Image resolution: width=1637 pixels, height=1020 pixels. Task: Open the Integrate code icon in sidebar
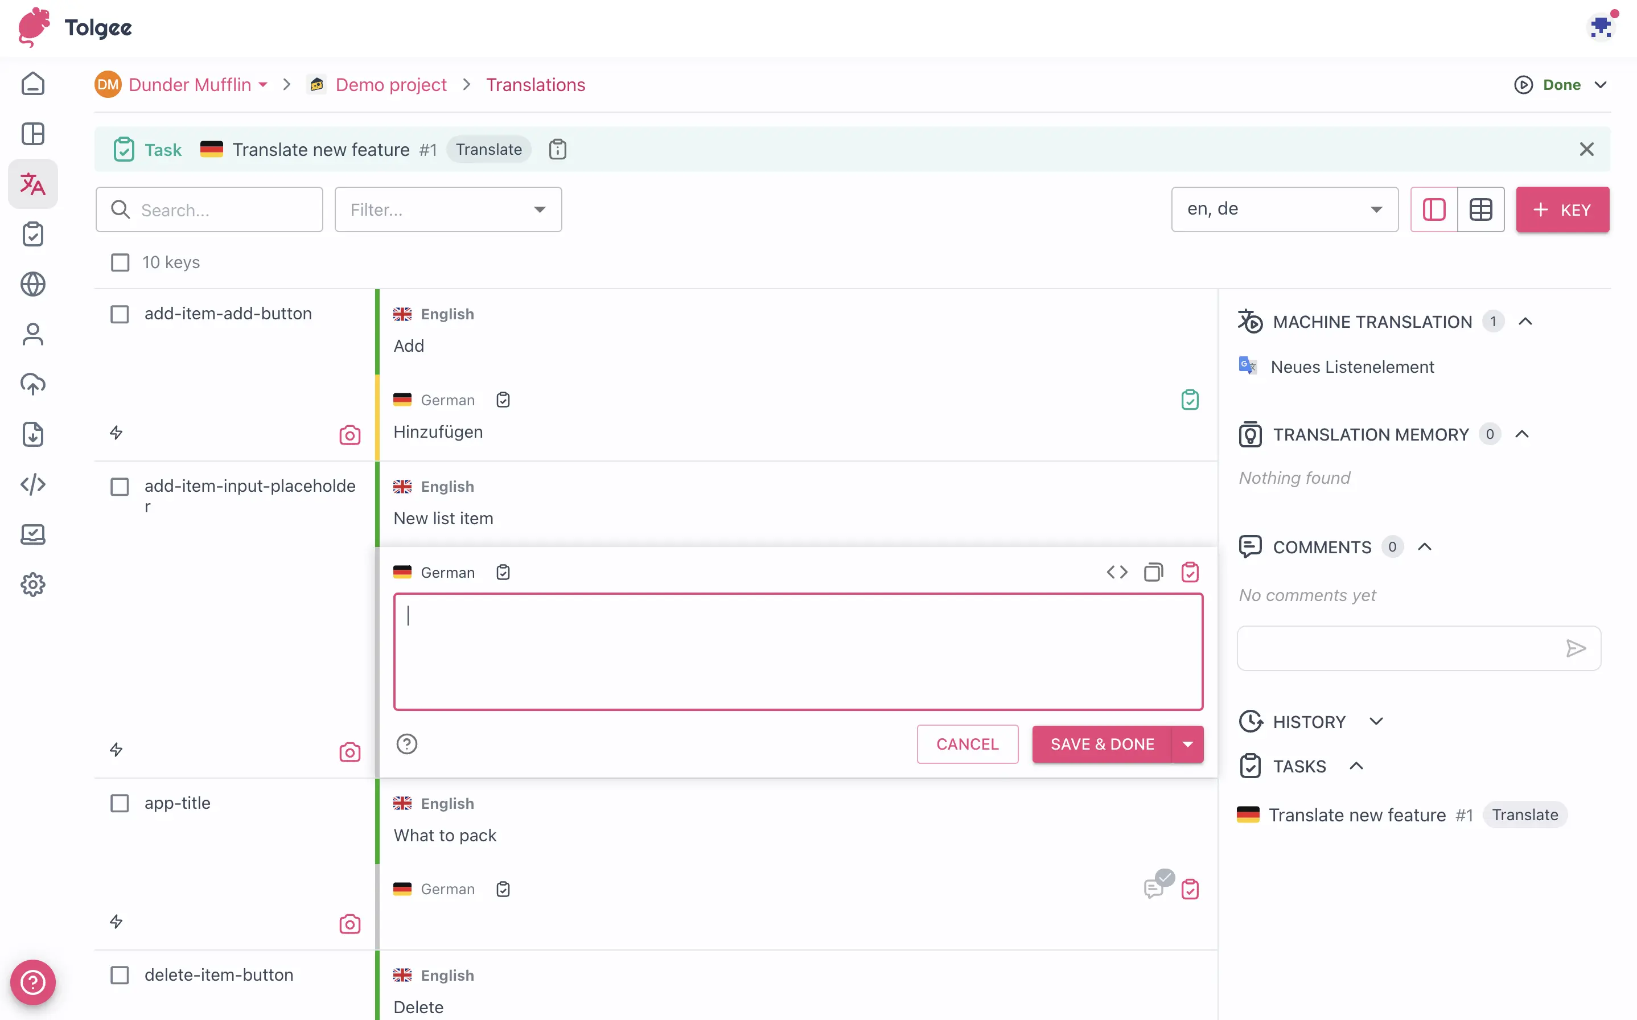coord(32,484)
